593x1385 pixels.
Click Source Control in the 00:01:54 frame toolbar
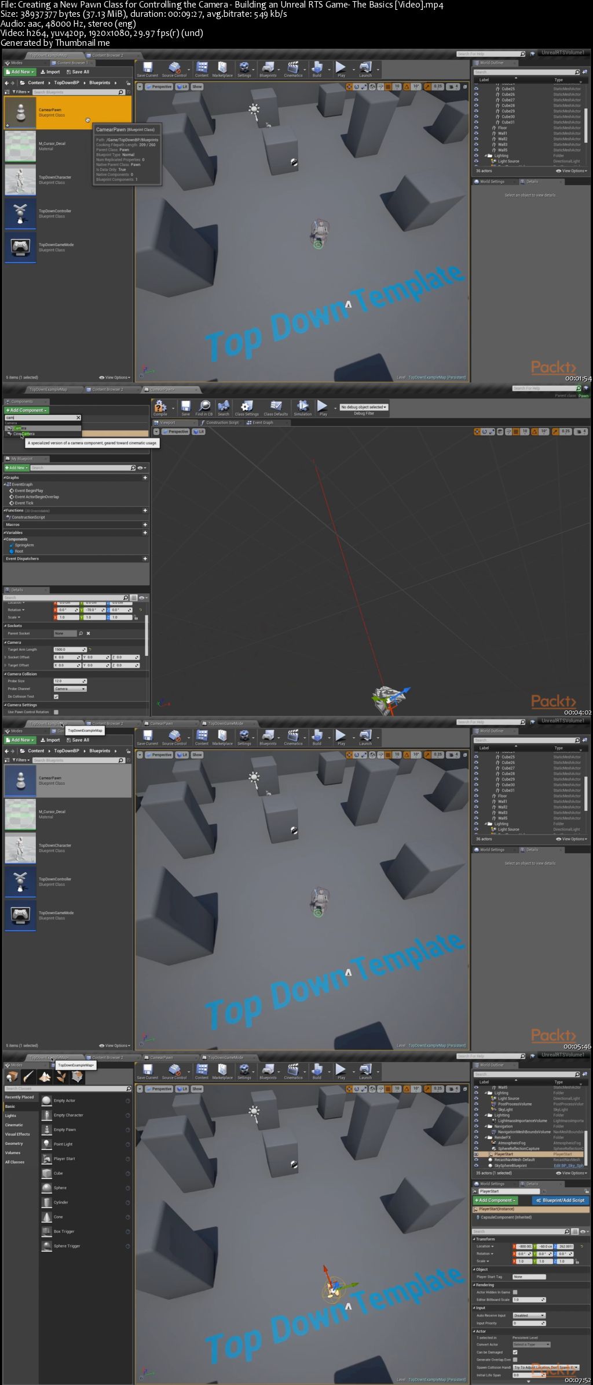[x=174, y=70]
